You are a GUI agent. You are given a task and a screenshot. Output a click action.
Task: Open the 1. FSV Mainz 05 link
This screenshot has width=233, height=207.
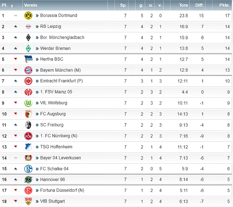click(56, 92)
